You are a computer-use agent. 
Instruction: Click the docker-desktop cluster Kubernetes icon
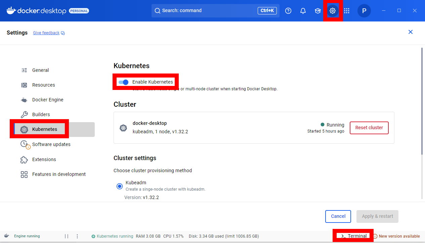point(123,128)
